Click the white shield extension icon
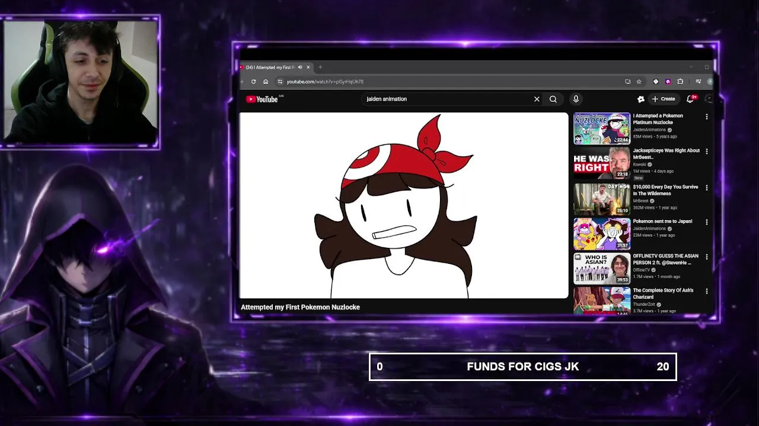Screen dimensions: 759x426 (656, 82)
